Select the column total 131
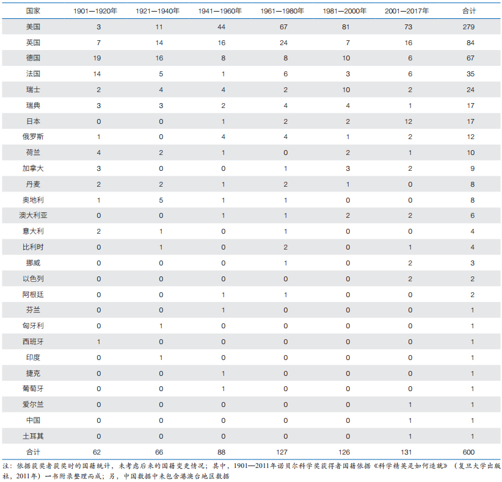502x482 pixels. tap(406, 452)
